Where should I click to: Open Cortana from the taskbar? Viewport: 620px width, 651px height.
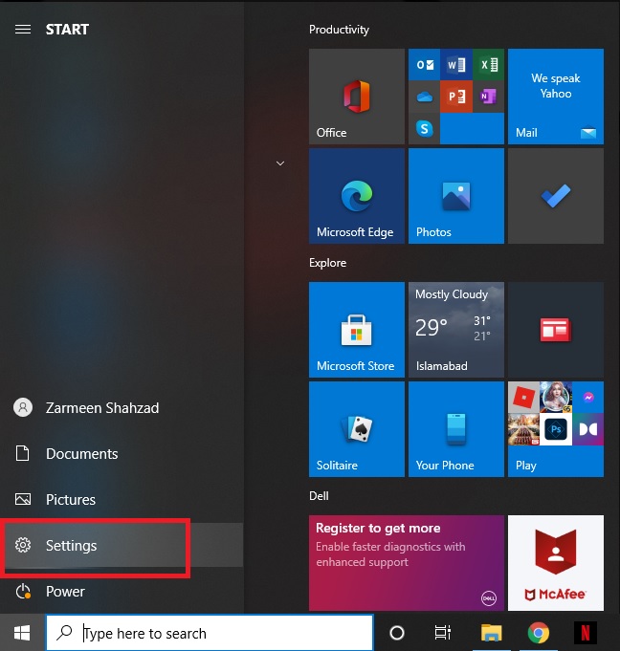pos(397,633)
